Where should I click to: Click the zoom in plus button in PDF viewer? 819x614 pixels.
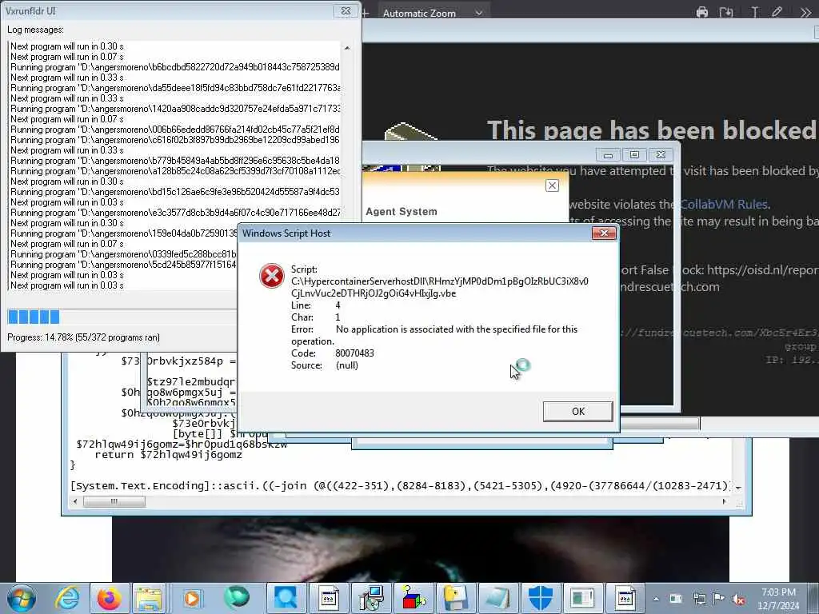366,13
